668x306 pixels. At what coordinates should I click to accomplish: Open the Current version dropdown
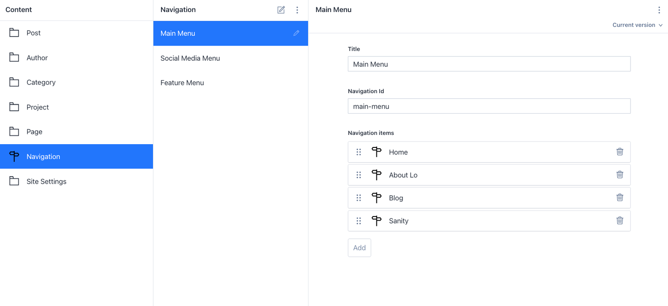637,25
